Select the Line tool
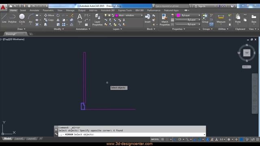The height and width of the screenshot is (146, 260). 4,18
